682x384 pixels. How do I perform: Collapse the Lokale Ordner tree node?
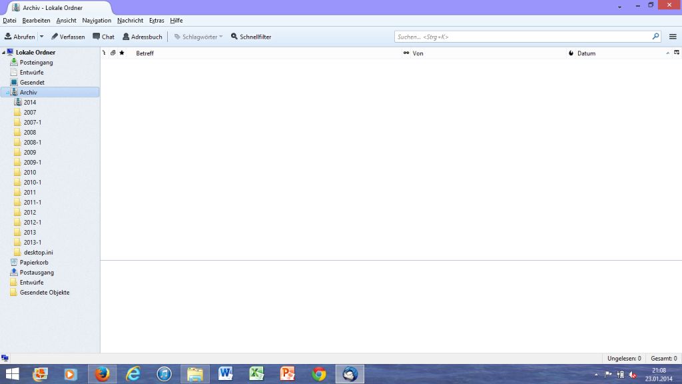(3, 52)
